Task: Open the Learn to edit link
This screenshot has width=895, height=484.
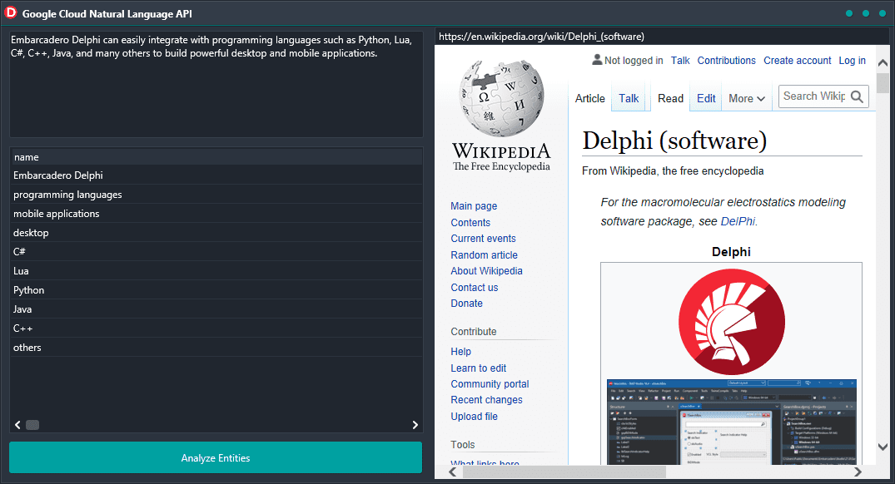Action: pos(479,368)
